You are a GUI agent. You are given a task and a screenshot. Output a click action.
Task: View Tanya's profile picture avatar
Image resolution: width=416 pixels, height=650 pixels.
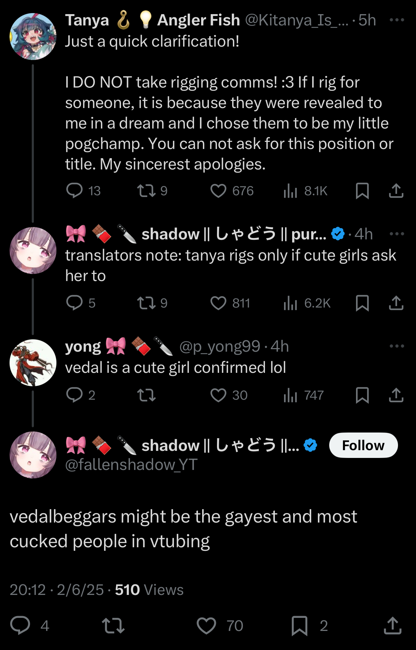33,36
